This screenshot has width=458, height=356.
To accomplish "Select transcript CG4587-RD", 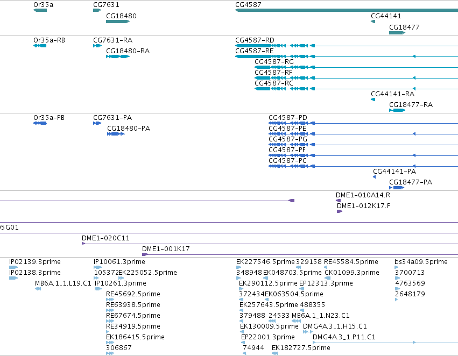I will [x=347, y=46].
